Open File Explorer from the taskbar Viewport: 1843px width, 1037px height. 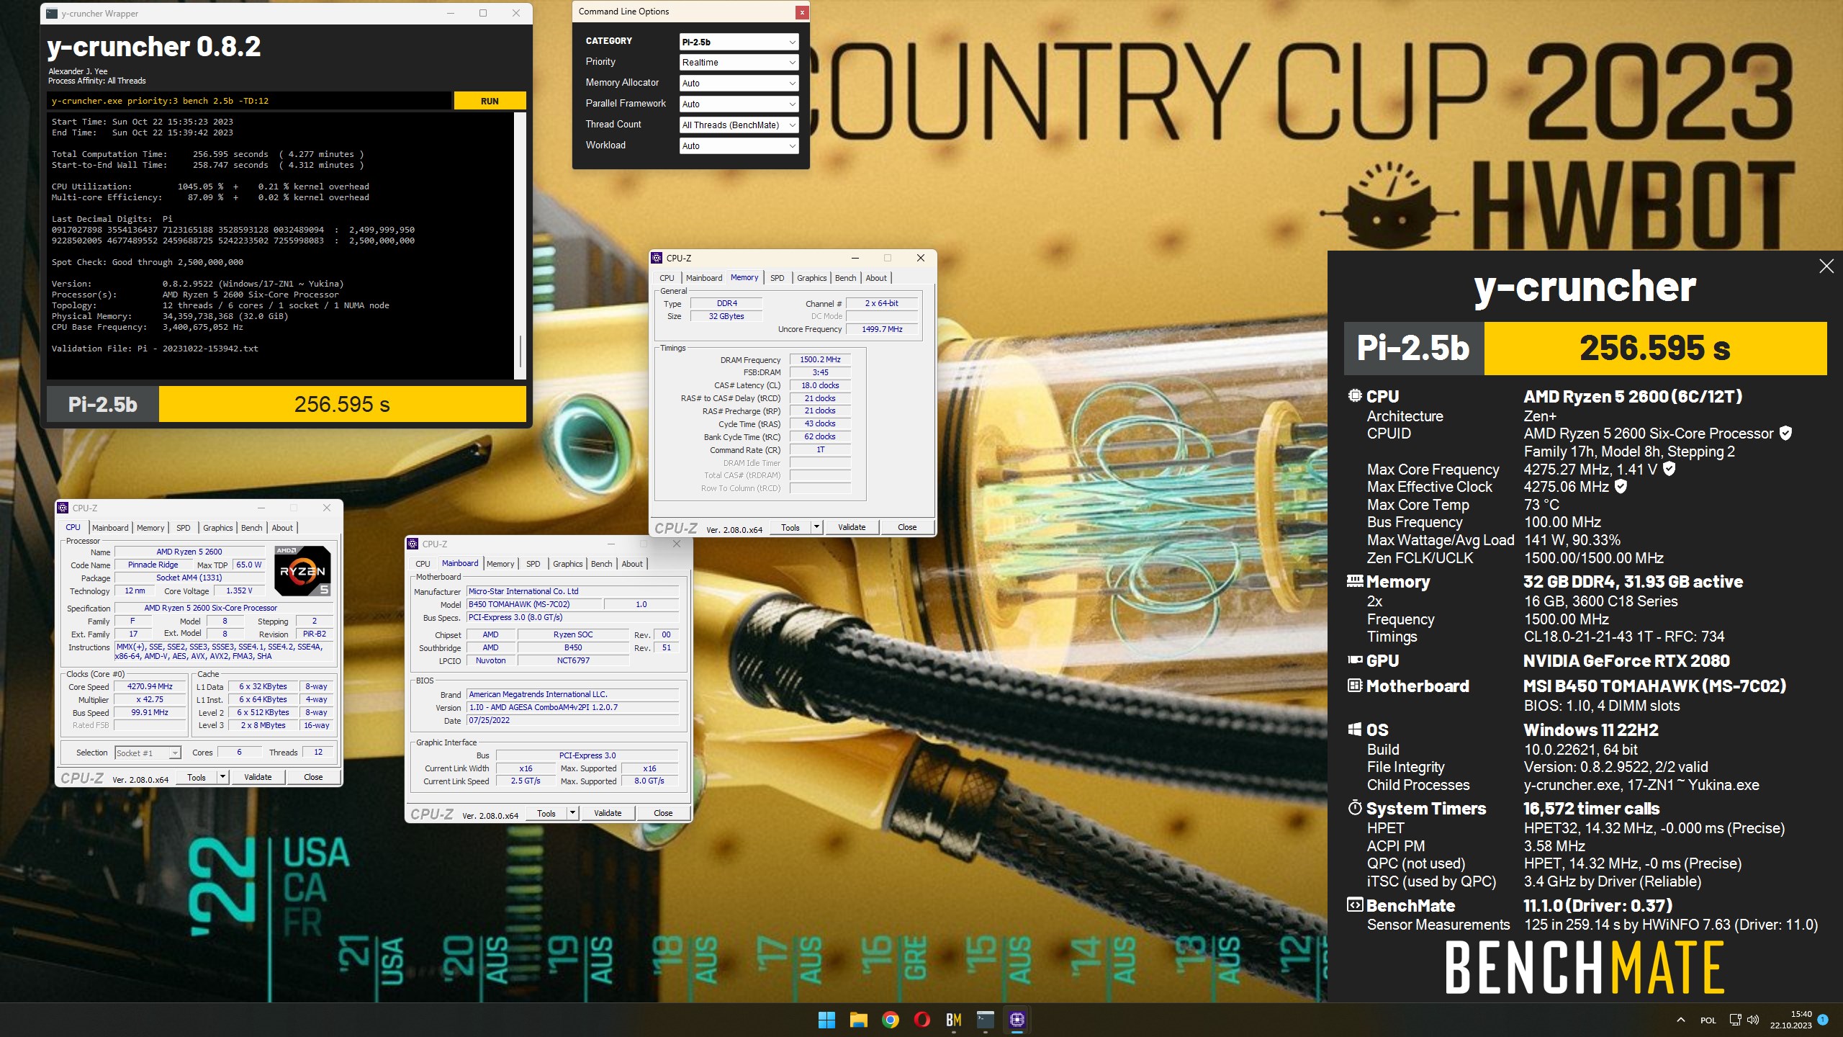click(858, 1020)
